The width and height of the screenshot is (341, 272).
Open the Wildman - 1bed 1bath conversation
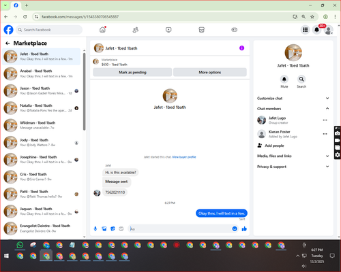coord(42,125)
